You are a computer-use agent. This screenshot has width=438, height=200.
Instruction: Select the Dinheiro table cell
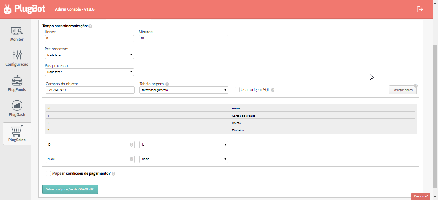tap(238, 130)
